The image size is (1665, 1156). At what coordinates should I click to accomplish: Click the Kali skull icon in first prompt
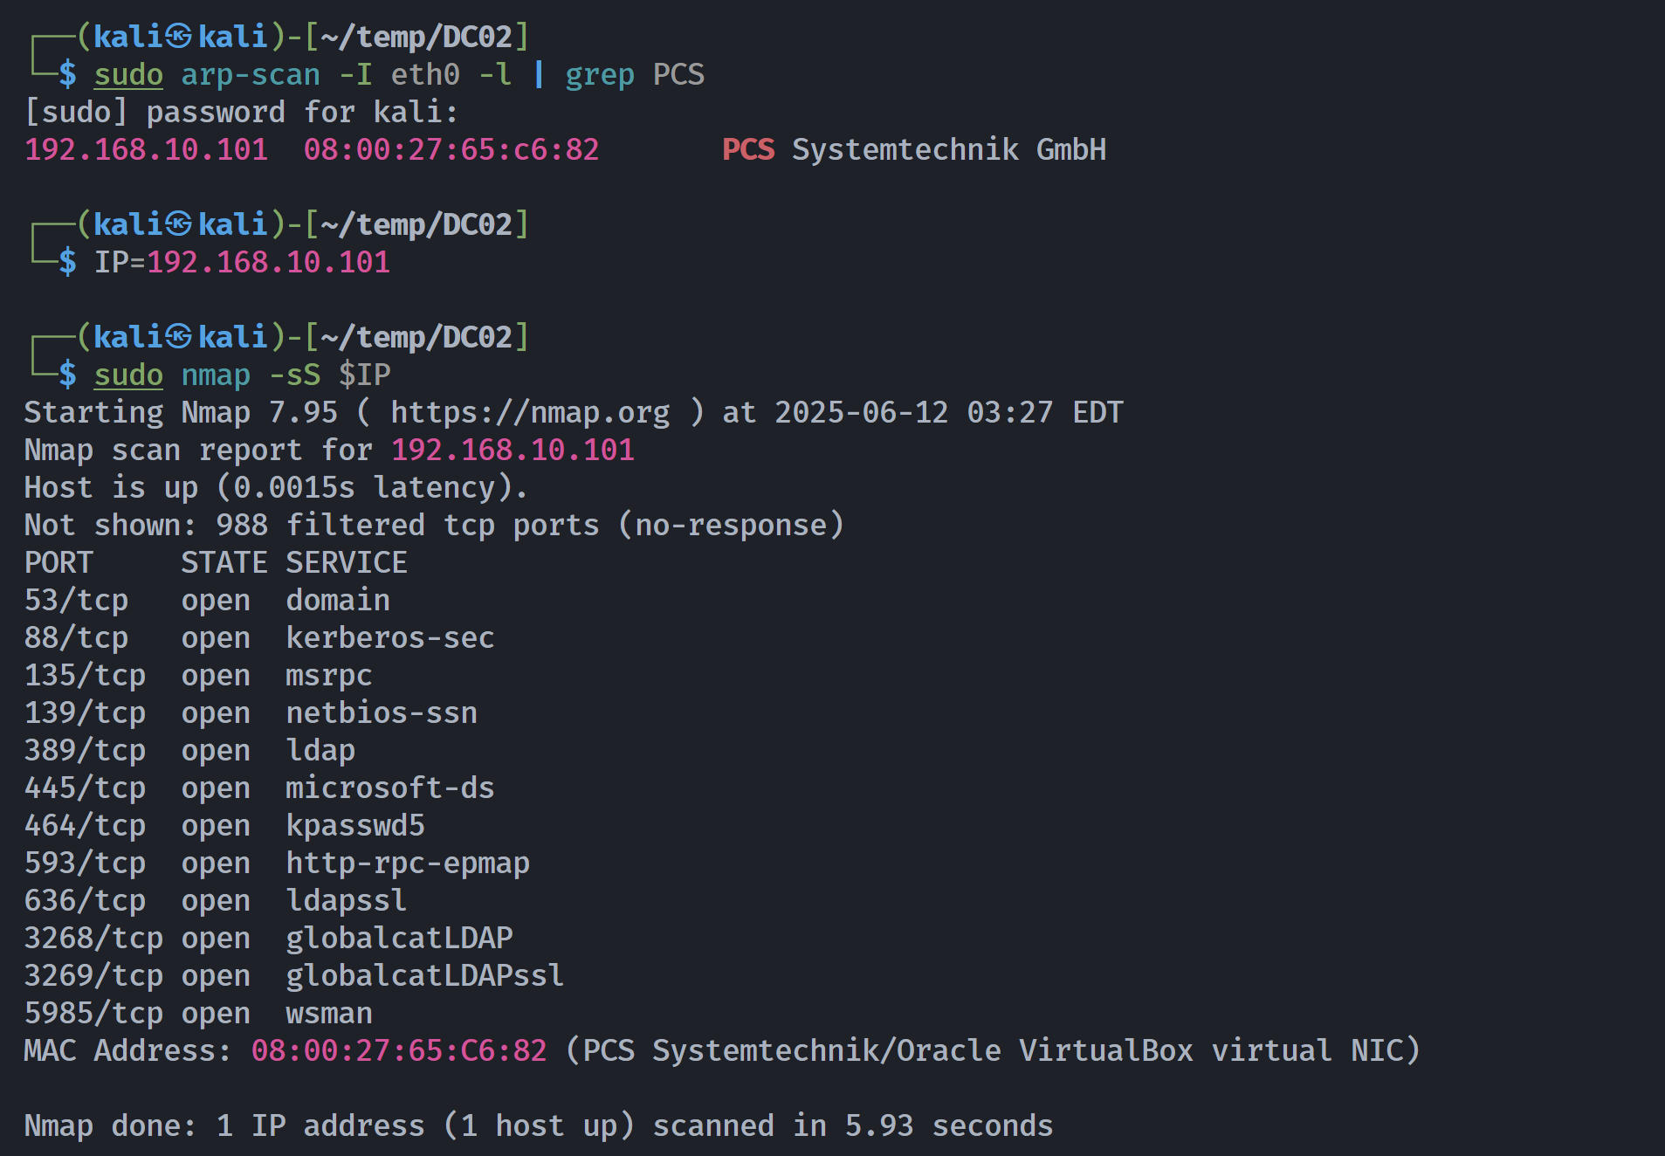click(179, 36)
